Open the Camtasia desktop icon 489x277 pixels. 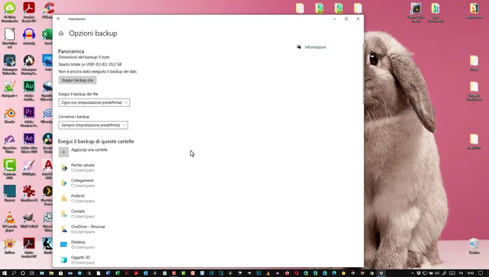click(x=10, y=169)
